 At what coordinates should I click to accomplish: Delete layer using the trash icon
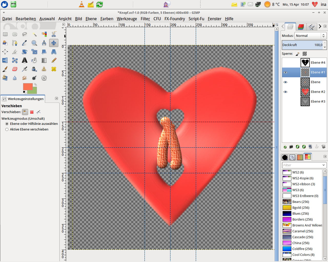click(323, 147)
